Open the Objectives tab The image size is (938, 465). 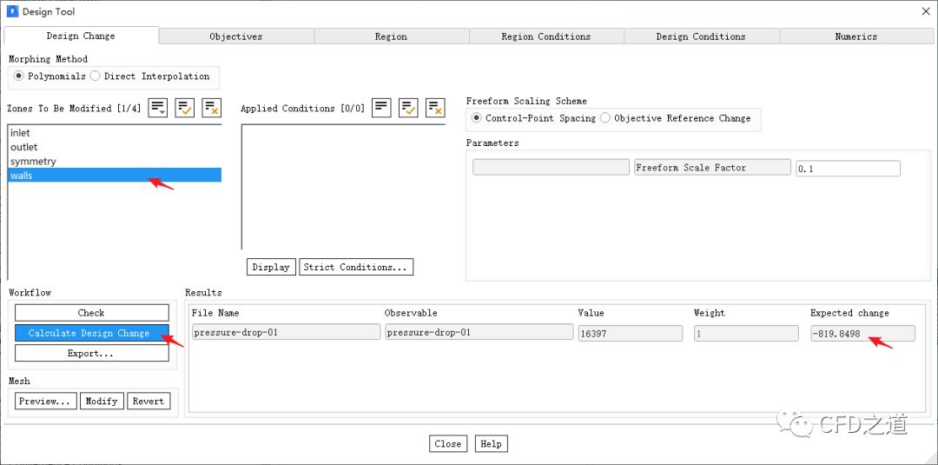[236, 37]
